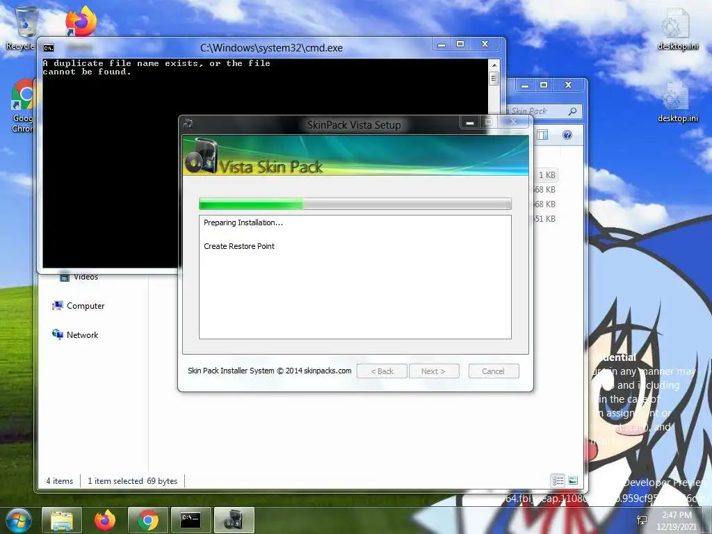Click the Back button in setup
Screen dimensions: 712x534
(x=382, y=371)
